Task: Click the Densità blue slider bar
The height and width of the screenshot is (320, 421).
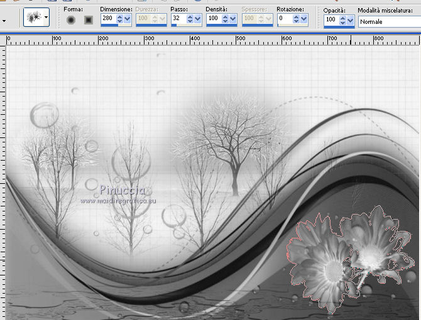Action: [222, 25]
